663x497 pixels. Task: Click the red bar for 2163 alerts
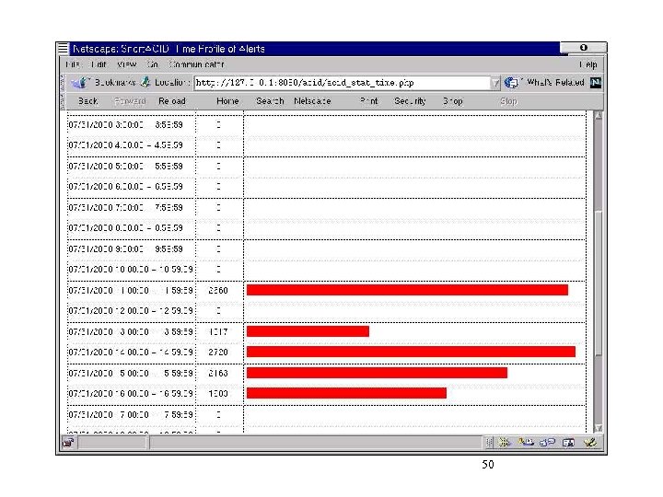[377, 373]
